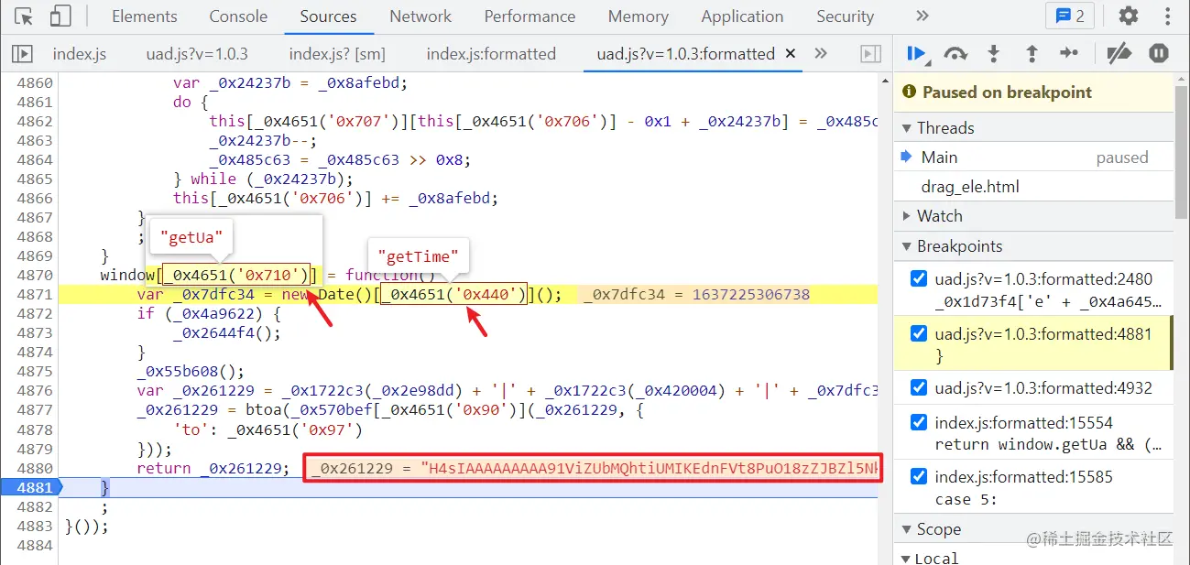
Task: Set breakpoint on line number 4871
Action: pos(35,294)
